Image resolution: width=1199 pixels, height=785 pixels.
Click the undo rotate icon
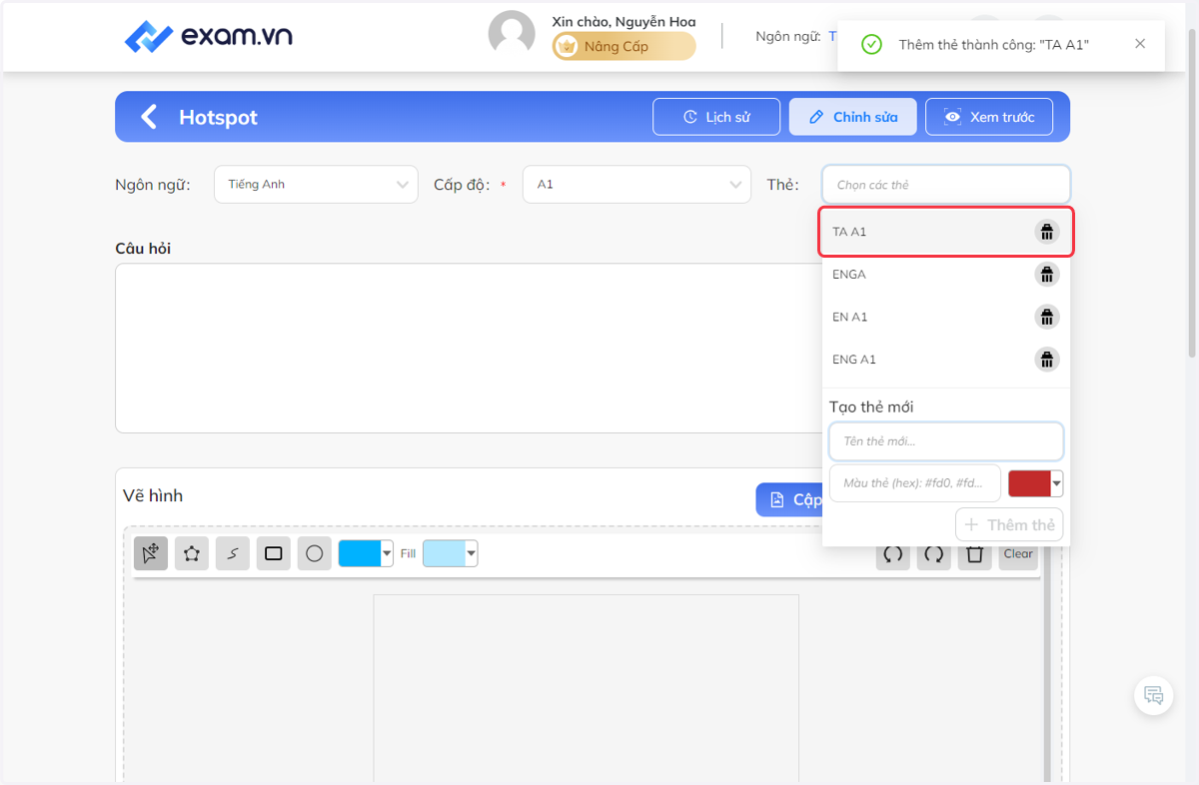click(x=893, y=555)
